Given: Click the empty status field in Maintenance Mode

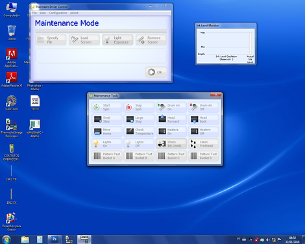Looking at the screenshot, I should [101, 56].
